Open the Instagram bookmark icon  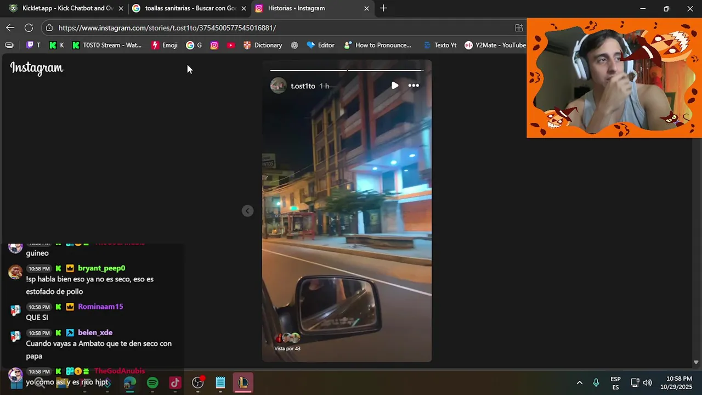[x=214, y=45]
